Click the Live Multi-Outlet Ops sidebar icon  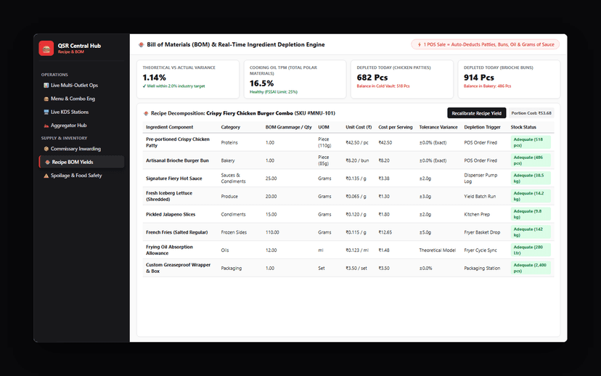[x=46, y=85]
